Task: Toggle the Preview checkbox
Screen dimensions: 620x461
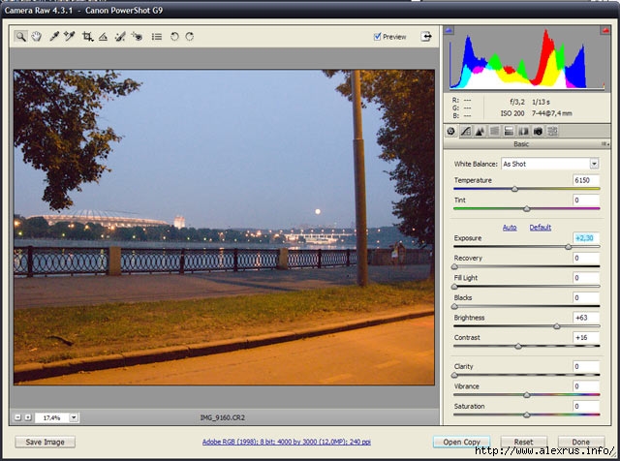Action: [377, 37]
